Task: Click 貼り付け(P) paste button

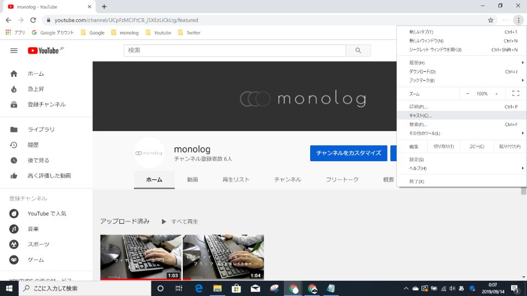Action: pos(509,146)
